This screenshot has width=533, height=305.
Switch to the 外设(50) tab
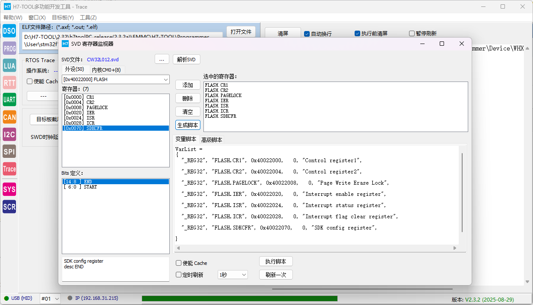point(75,69)
